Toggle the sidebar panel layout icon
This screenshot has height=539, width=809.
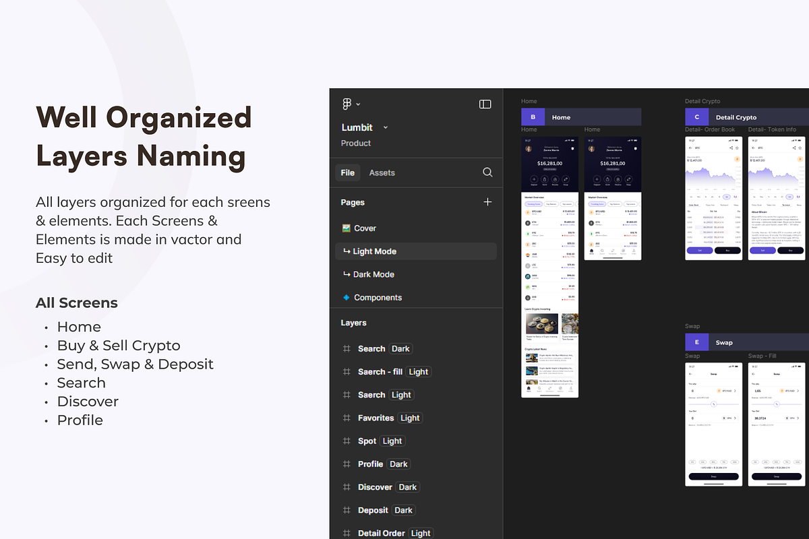pos(485,104)
